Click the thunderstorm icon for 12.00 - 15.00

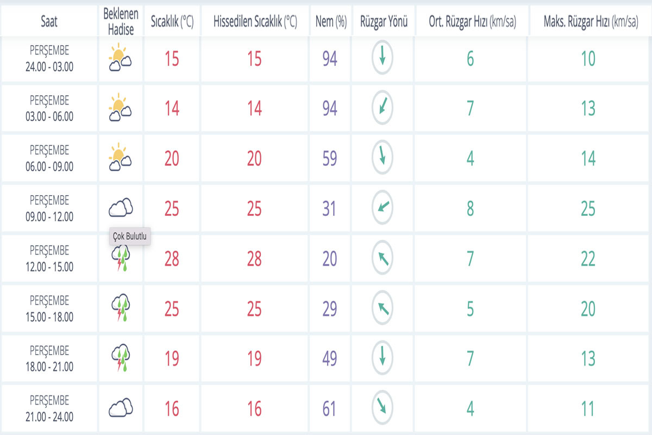click(x=121, y=258)
